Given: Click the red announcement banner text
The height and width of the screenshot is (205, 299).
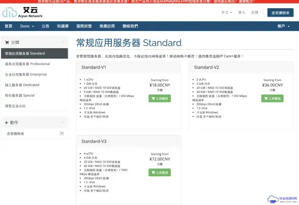Looking at the screenshot, I should coord(146,2).
